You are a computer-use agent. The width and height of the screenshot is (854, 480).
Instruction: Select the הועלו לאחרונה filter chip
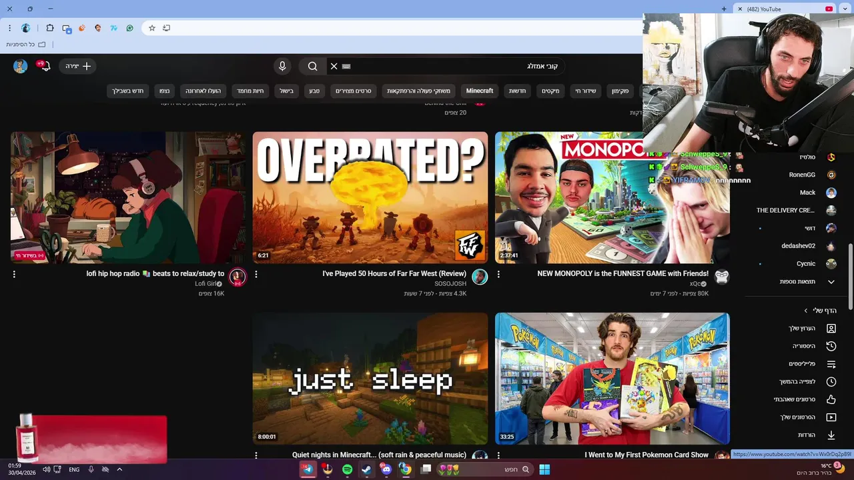tap(203, 91)
